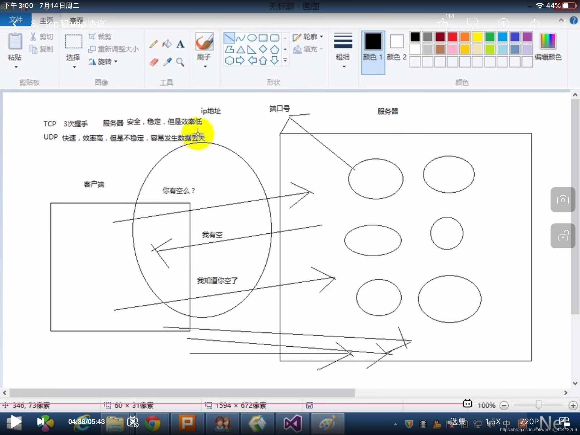Open the episode list (选集)
The height and width of the screenshot is (435, 580).
pyautogui.click(x=458, y=422)
